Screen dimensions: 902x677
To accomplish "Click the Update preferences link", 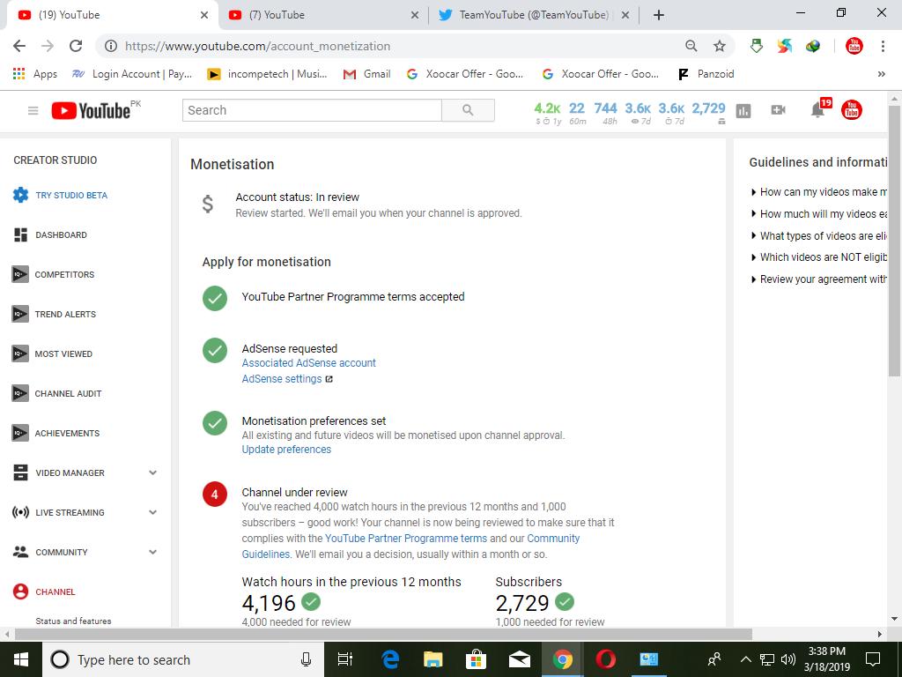I will click(x=286, y=450).
